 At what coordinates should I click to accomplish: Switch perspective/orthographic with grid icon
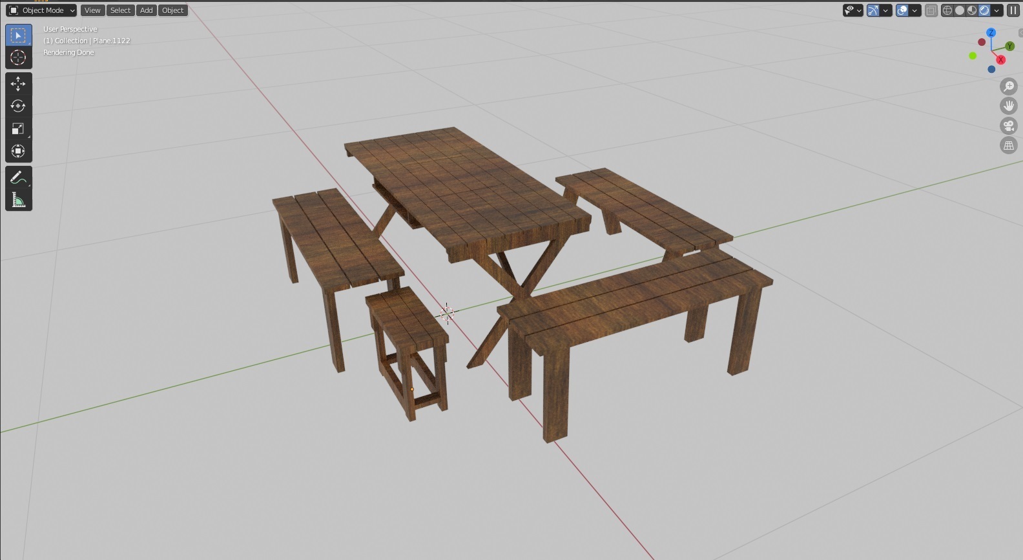point(1009,146)
